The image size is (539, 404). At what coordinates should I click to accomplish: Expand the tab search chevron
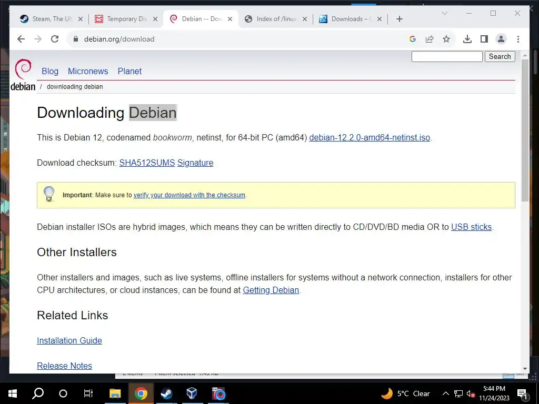[444, 13]
